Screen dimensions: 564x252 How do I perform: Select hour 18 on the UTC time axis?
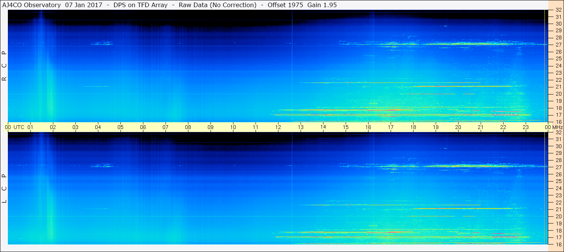(413, 127)
